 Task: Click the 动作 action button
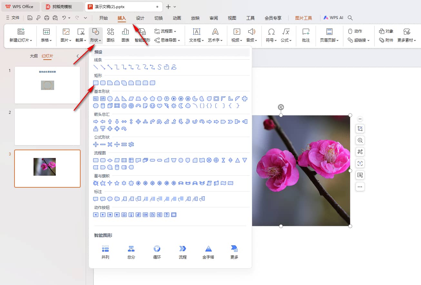(355, 31)
